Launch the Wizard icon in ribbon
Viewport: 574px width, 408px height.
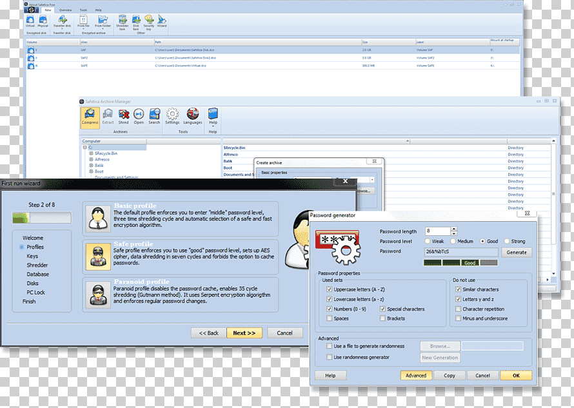click(161, 21)
